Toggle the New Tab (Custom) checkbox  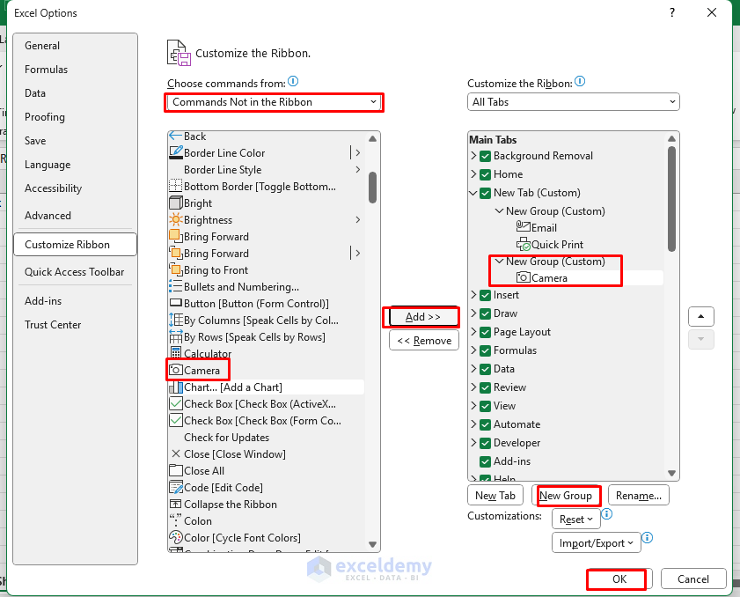pos(485,193)
